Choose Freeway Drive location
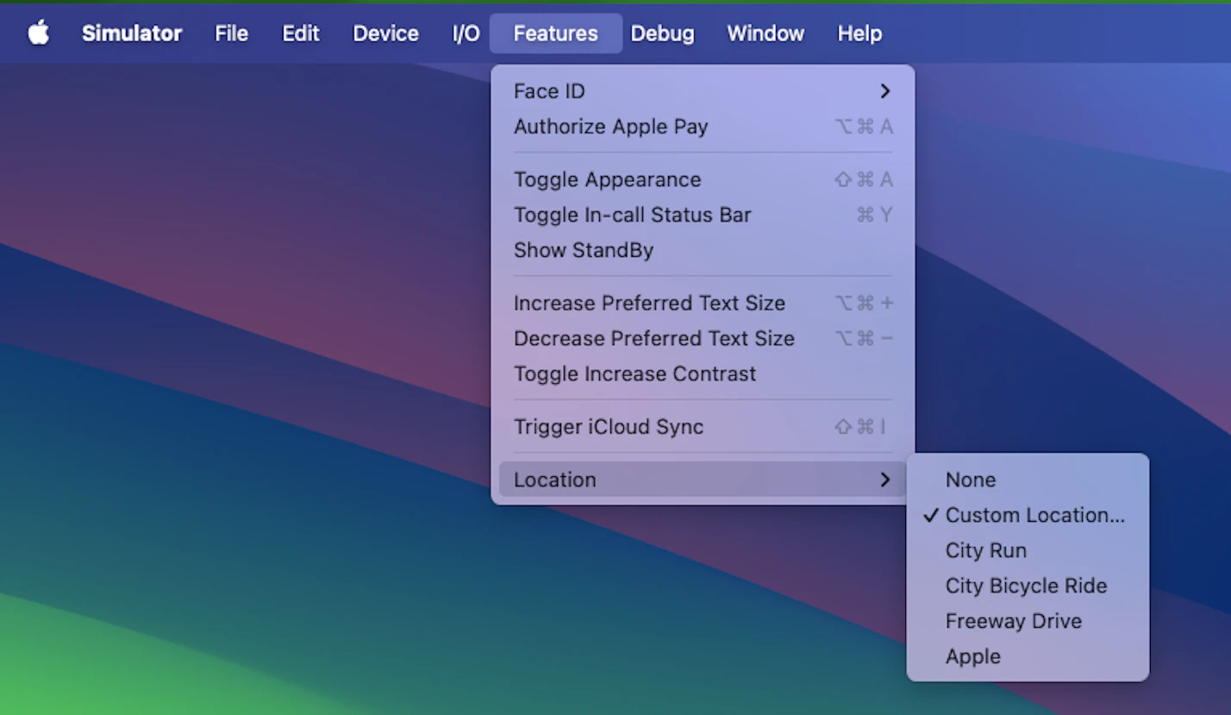 pyautogui.click(x=1028, y=621)
